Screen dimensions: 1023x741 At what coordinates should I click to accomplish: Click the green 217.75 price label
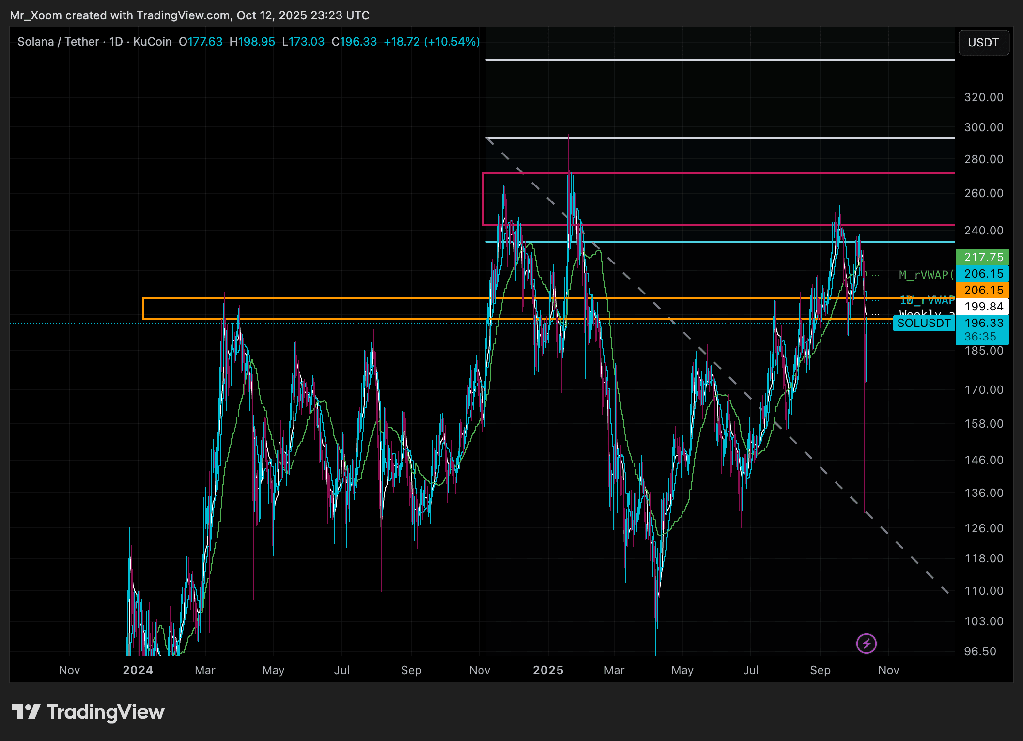tap(983, 257)
